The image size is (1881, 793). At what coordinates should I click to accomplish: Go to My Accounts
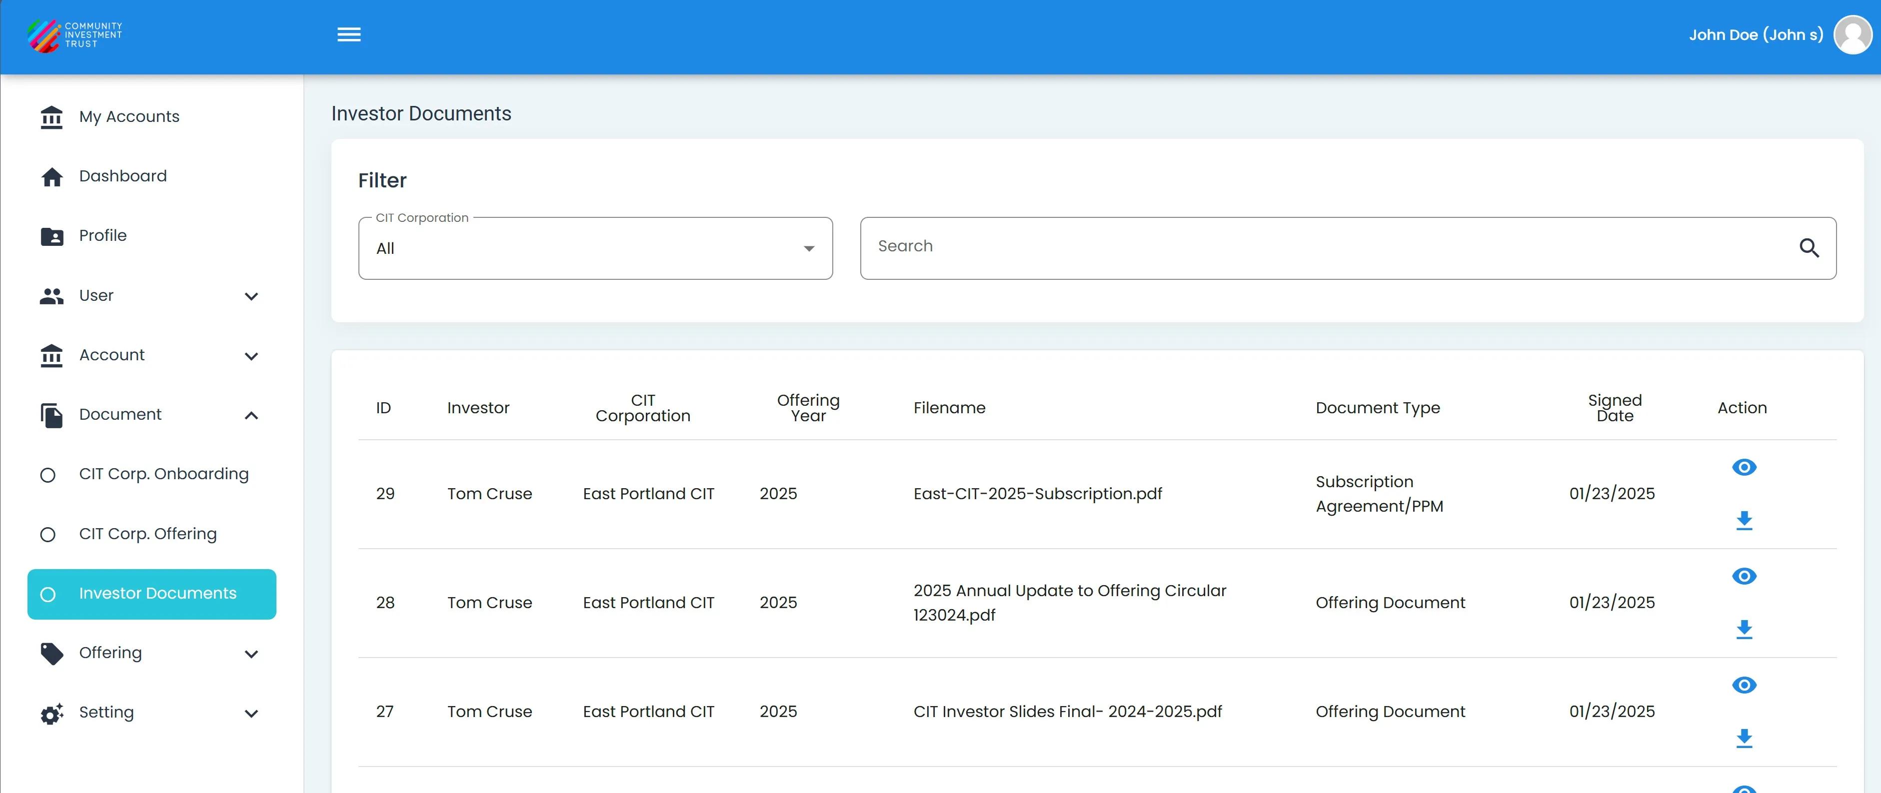129,117
